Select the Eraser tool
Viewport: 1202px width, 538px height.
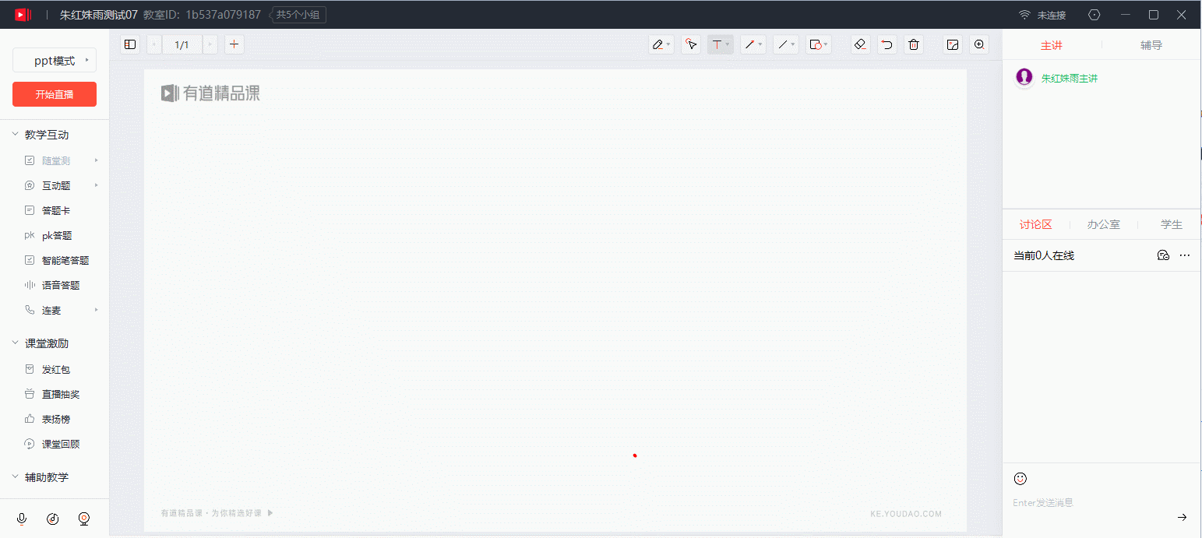[859, 44]
